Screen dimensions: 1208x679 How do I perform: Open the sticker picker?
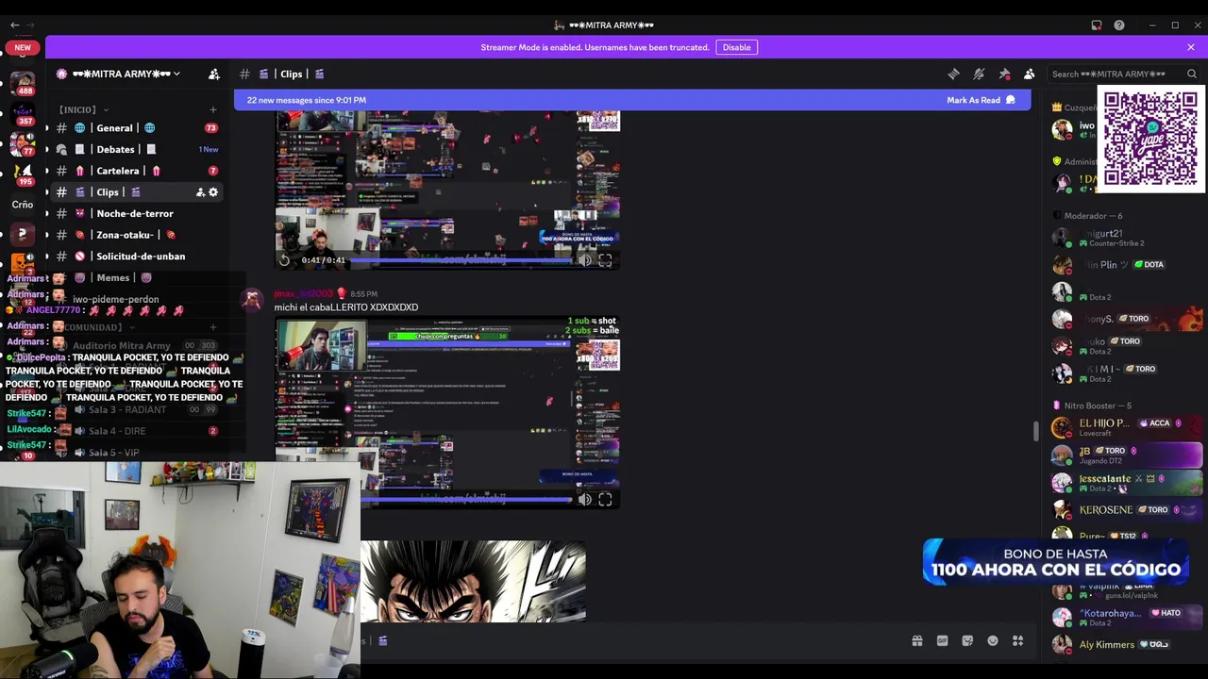click(967, 641)
